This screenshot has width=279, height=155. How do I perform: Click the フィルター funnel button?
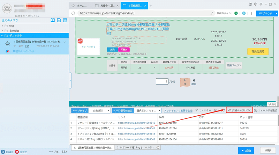pos(203,110)
